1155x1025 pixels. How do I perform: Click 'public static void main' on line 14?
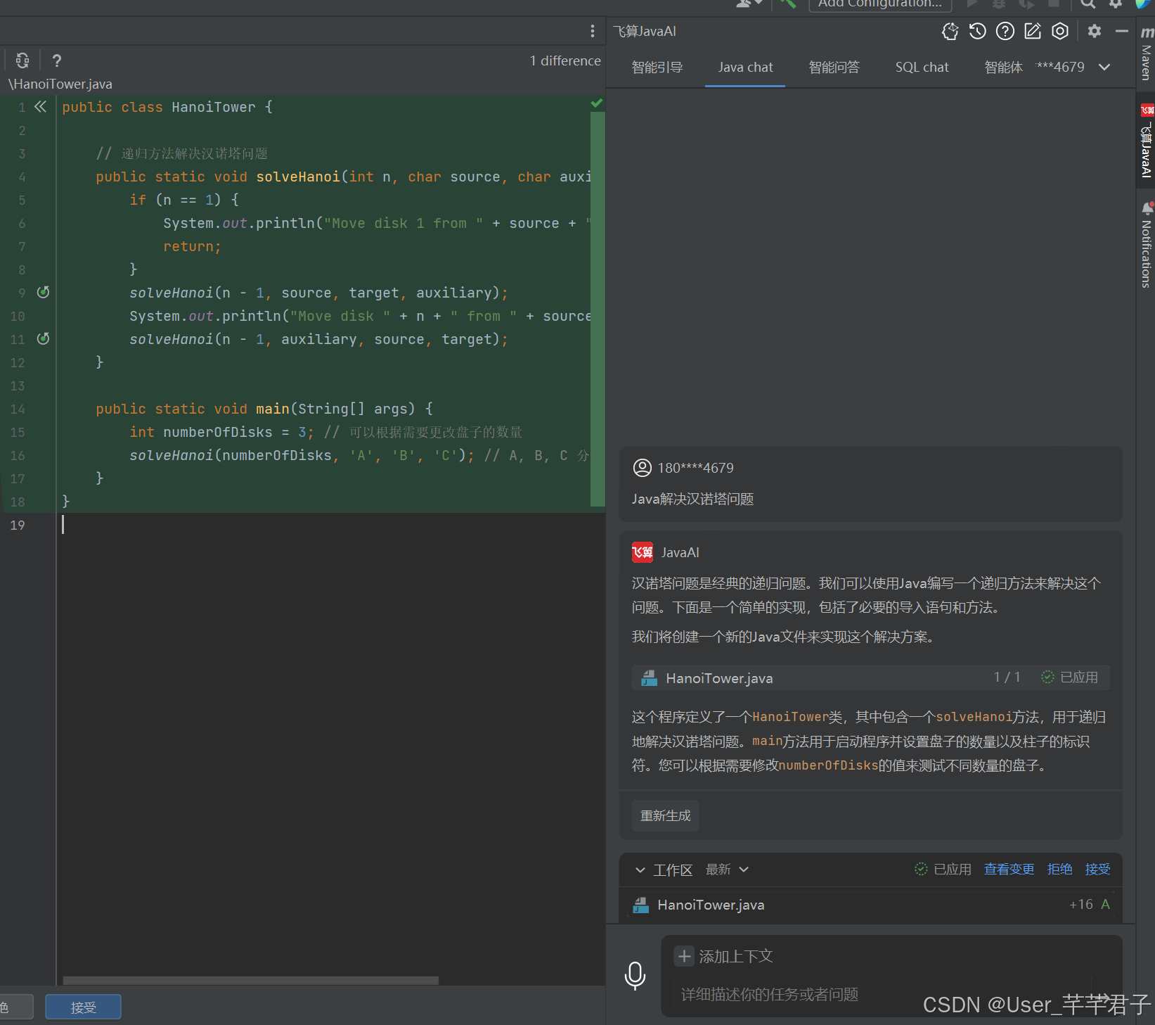click(193, 409)
